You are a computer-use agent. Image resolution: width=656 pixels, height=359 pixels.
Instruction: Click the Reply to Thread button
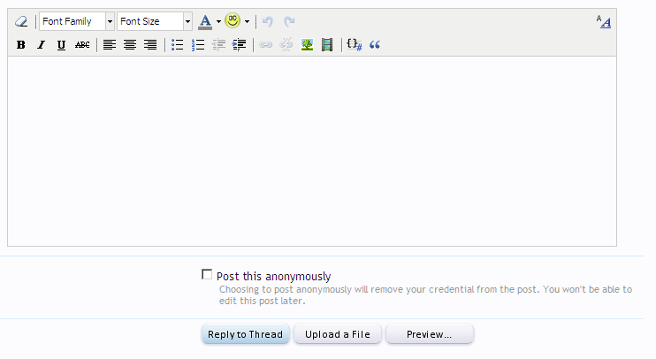(245, 334)
